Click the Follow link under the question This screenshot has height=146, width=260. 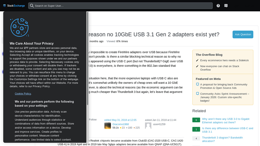click(x=93, y=119)
